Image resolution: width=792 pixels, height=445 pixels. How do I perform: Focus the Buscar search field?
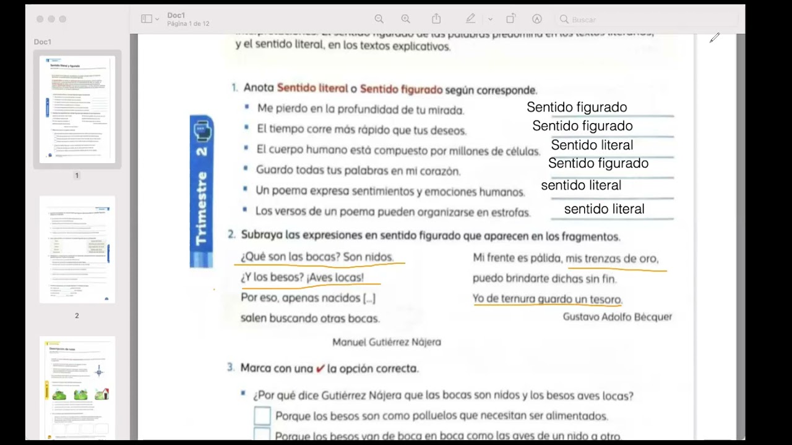click(x=647, y=19)
